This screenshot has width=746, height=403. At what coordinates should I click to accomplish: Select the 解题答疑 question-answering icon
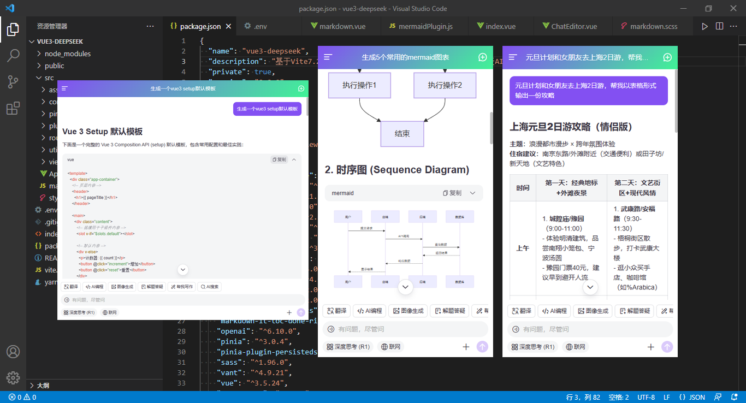(152, 287)
